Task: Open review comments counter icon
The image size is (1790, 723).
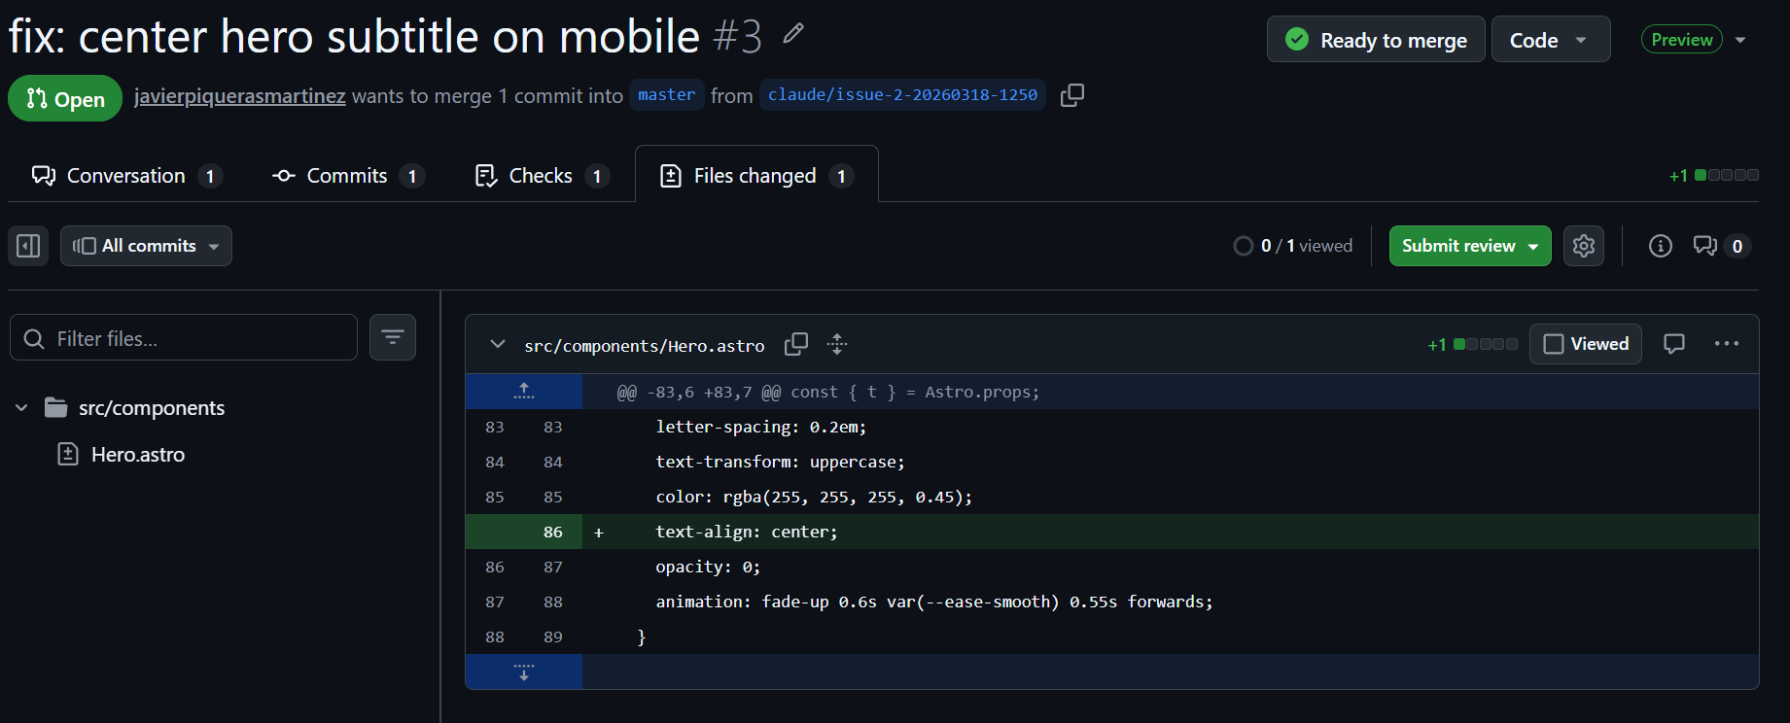Action: pos(1722,246)
